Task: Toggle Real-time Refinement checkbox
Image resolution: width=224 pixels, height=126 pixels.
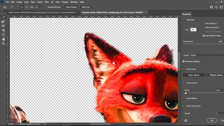Action: [x=204, y=31]
